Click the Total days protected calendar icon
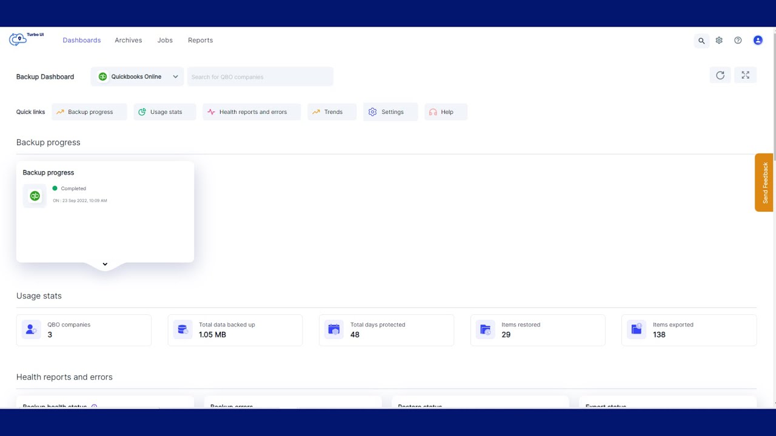Viewport: 776px width, 436px height. coord(333,329)
